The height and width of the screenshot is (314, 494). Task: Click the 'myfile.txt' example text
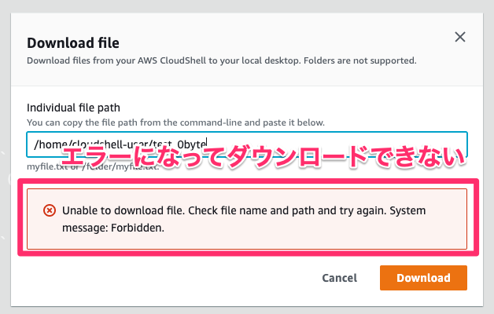tap(47, 166)
